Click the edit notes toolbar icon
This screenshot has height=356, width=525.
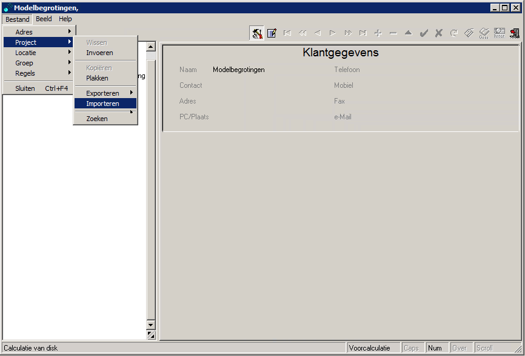pyautogui.click(x=272, y=33)
